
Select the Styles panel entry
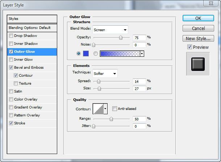(32, 19)
